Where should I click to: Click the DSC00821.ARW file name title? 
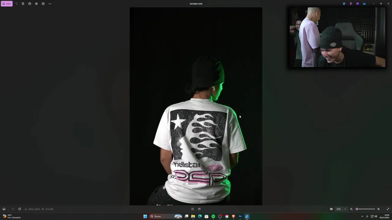point(196,4)
